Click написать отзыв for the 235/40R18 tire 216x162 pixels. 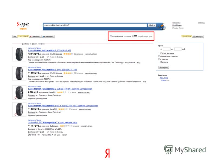point(91,54)
